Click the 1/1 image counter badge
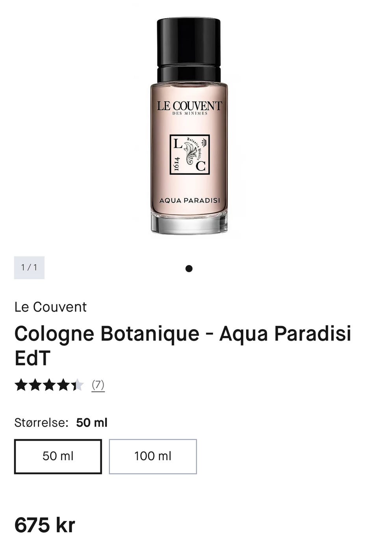 (x=29, y=268)
